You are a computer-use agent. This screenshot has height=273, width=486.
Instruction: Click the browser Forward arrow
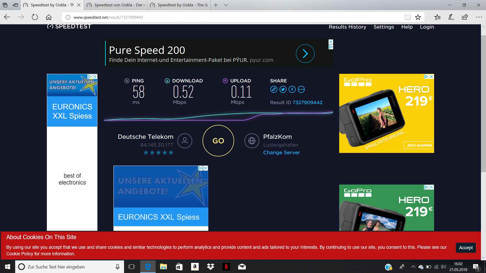[21, 17]
